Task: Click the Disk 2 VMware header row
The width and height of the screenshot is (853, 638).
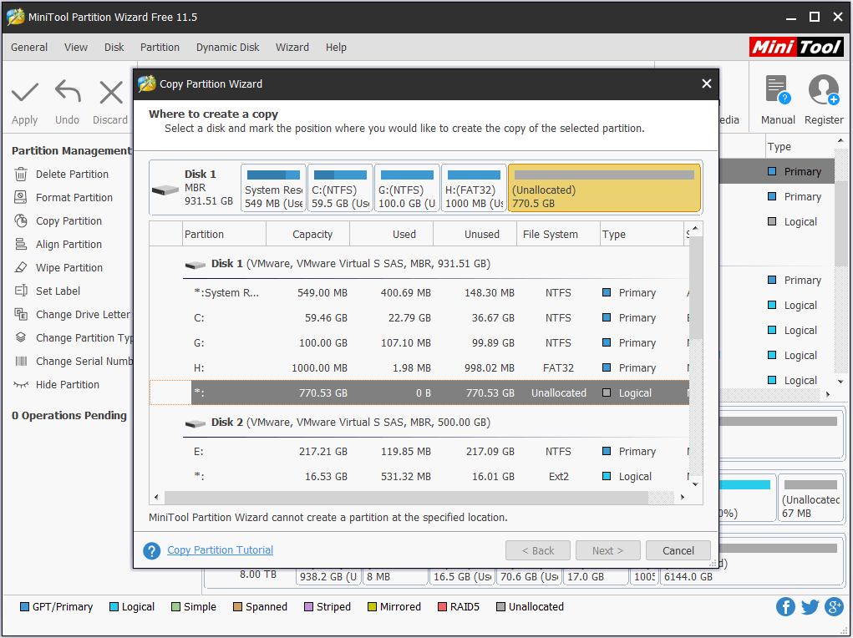Action: pyautogui.click(x=419, y=422)
